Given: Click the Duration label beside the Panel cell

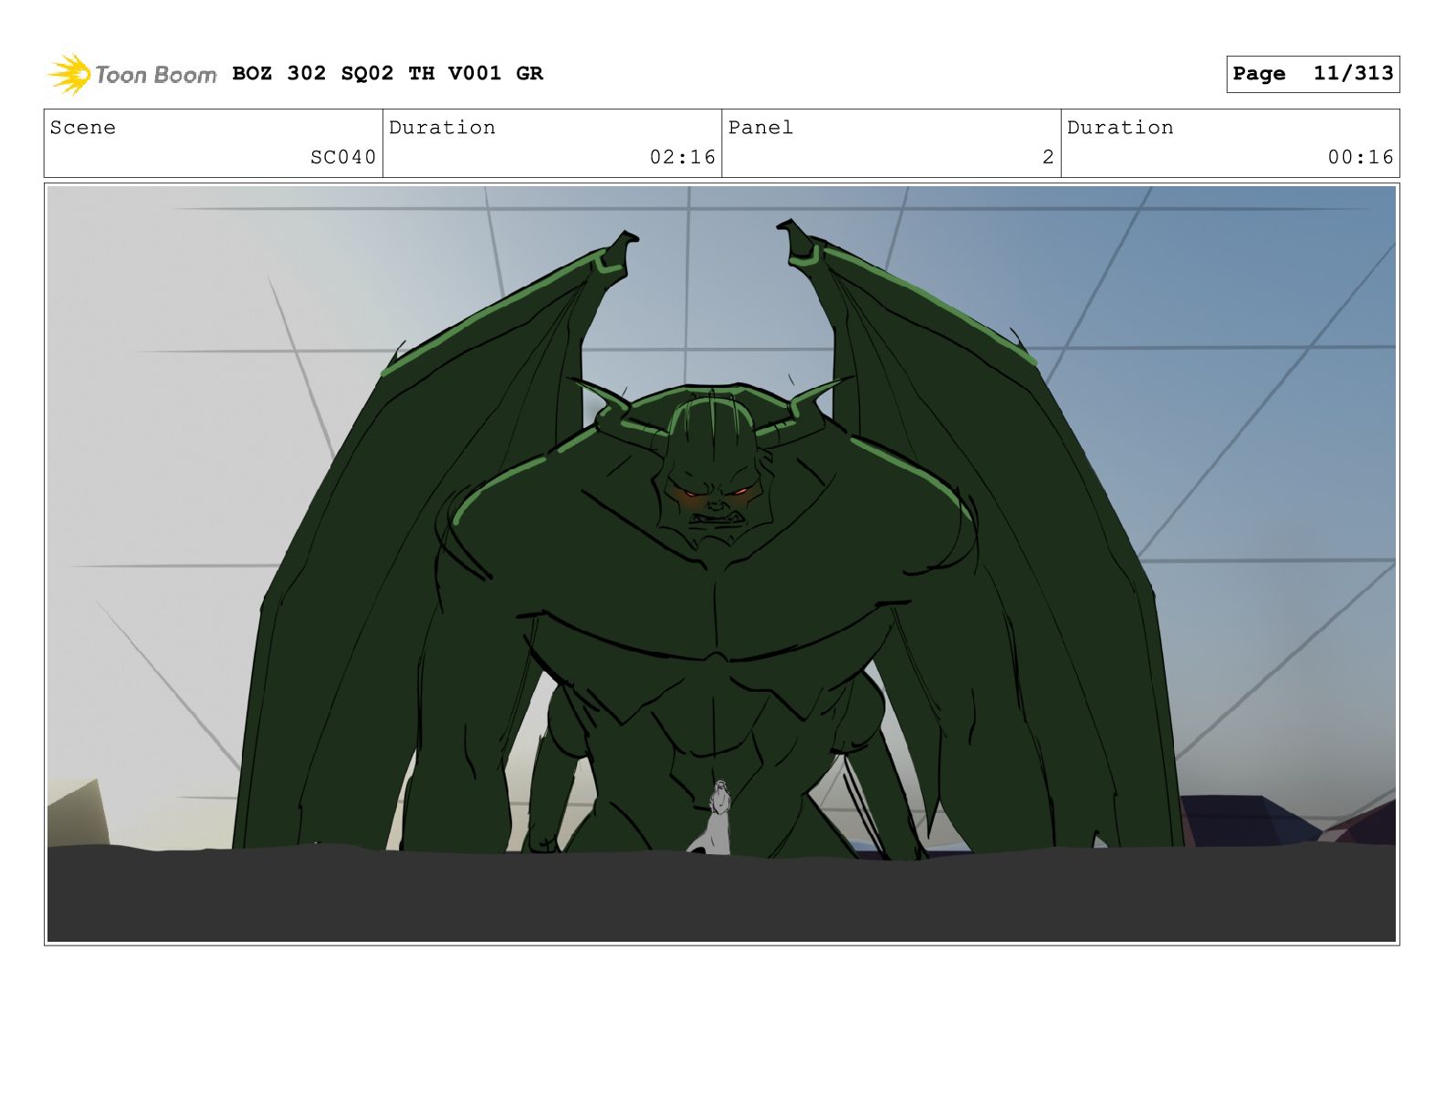Looking at the screenshot, I should tap(1120, 128).
